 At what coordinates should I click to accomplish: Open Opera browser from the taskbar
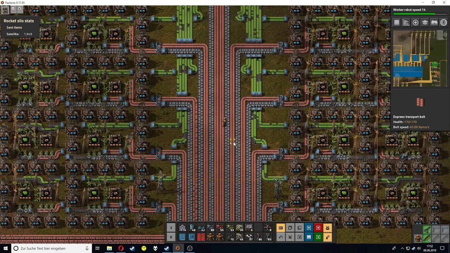click(121, 248)
